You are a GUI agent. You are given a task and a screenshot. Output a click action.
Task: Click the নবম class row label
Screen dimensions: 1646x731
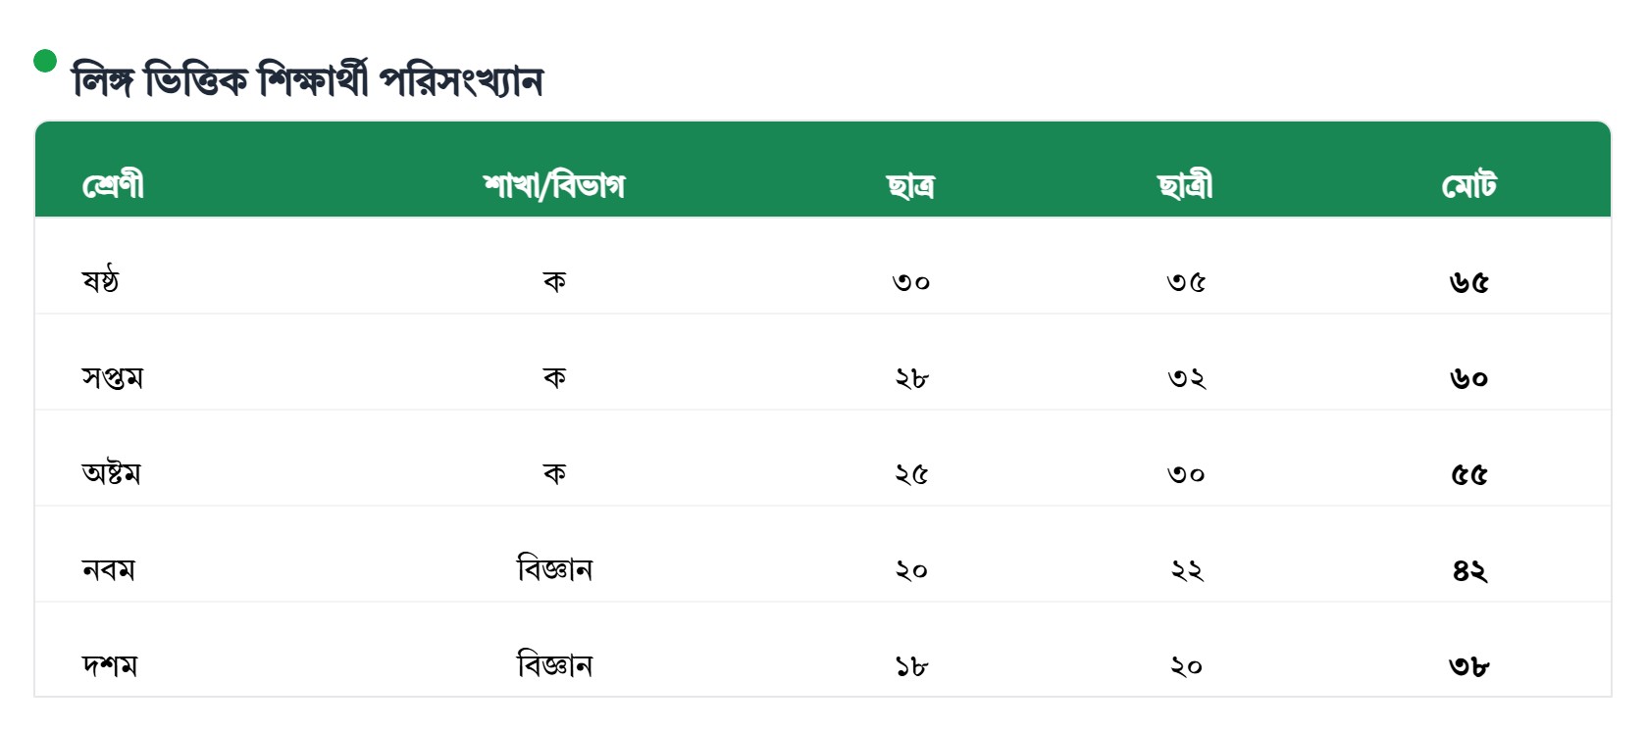[109, 569]
